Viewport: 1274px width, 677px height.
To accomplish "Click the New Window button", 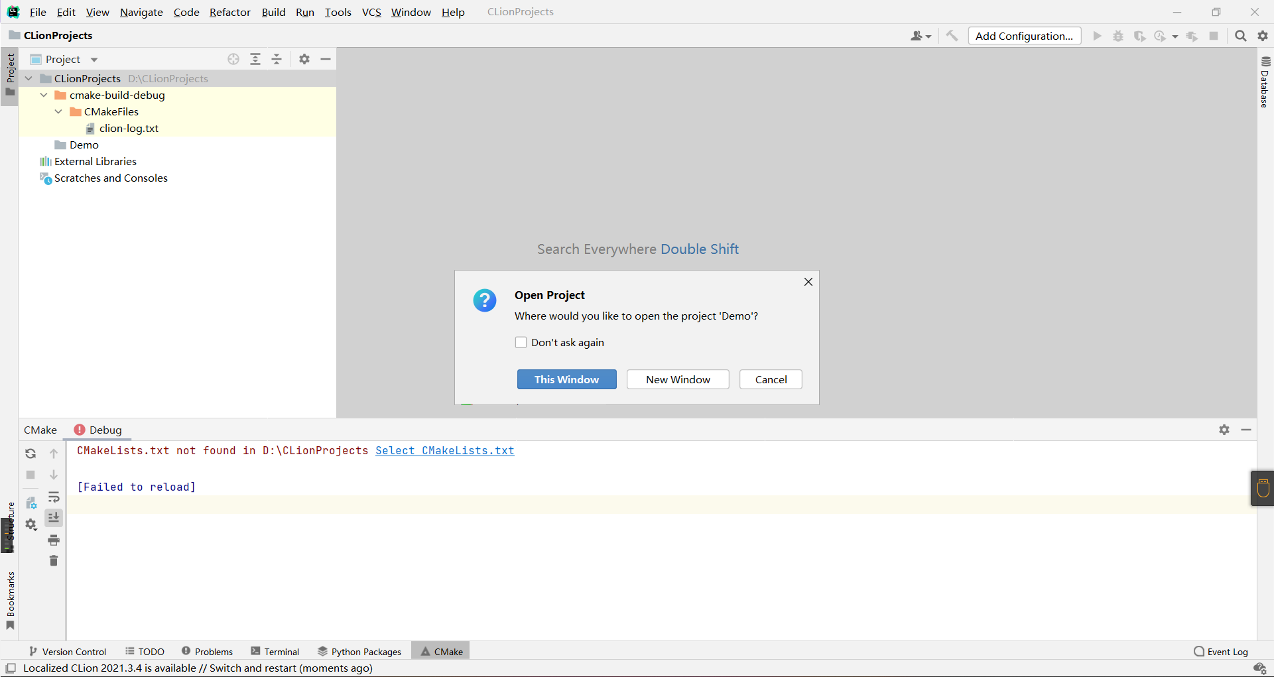I will click(x=678, y=379).
